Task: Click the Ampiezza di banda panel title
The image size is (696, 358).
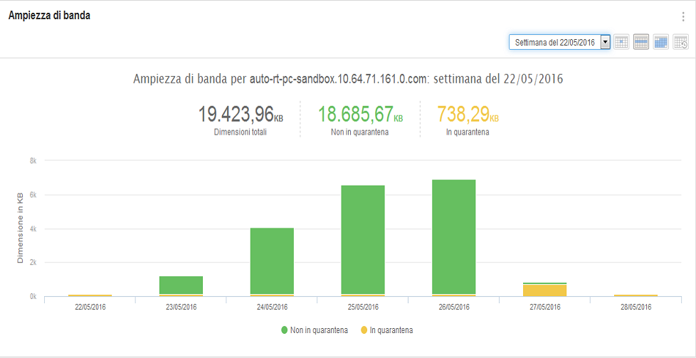Action: pyautogui.click(x=49, y=16)
